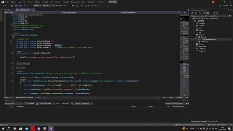
Task: Open the Файл menu
Action: [7, 2]
